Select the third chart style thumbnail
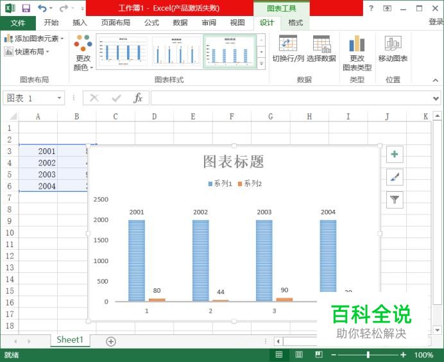This screenshot has width=444, height=362. coord(230,51)
